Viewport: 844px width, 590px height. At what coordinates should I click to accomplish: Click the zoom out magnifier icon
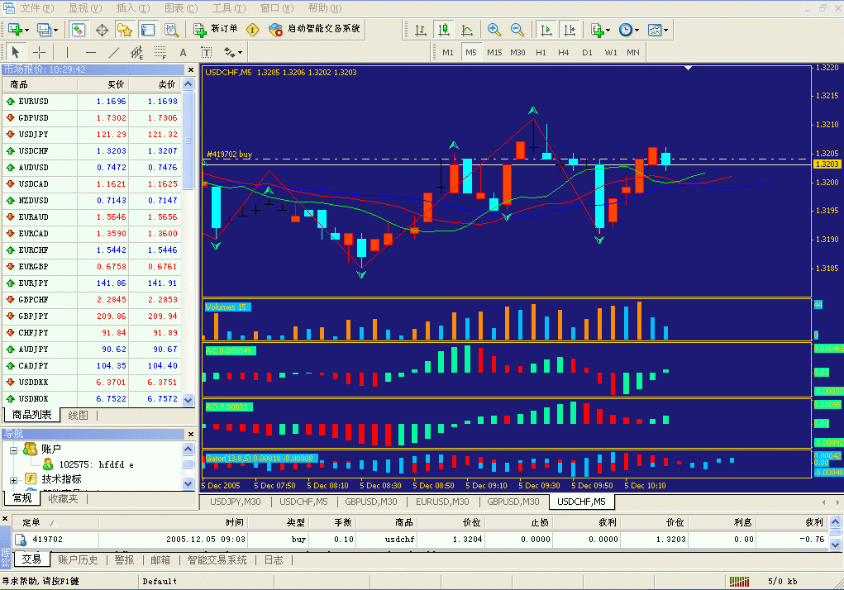point(517,30)
